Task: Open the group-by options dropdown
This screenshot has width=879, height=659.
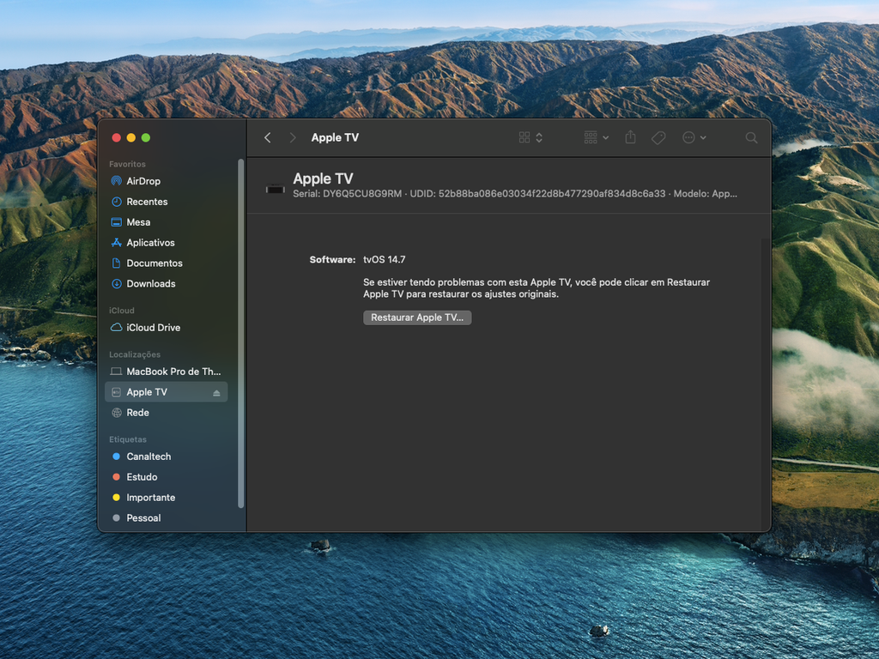Action: click(596, 138)
